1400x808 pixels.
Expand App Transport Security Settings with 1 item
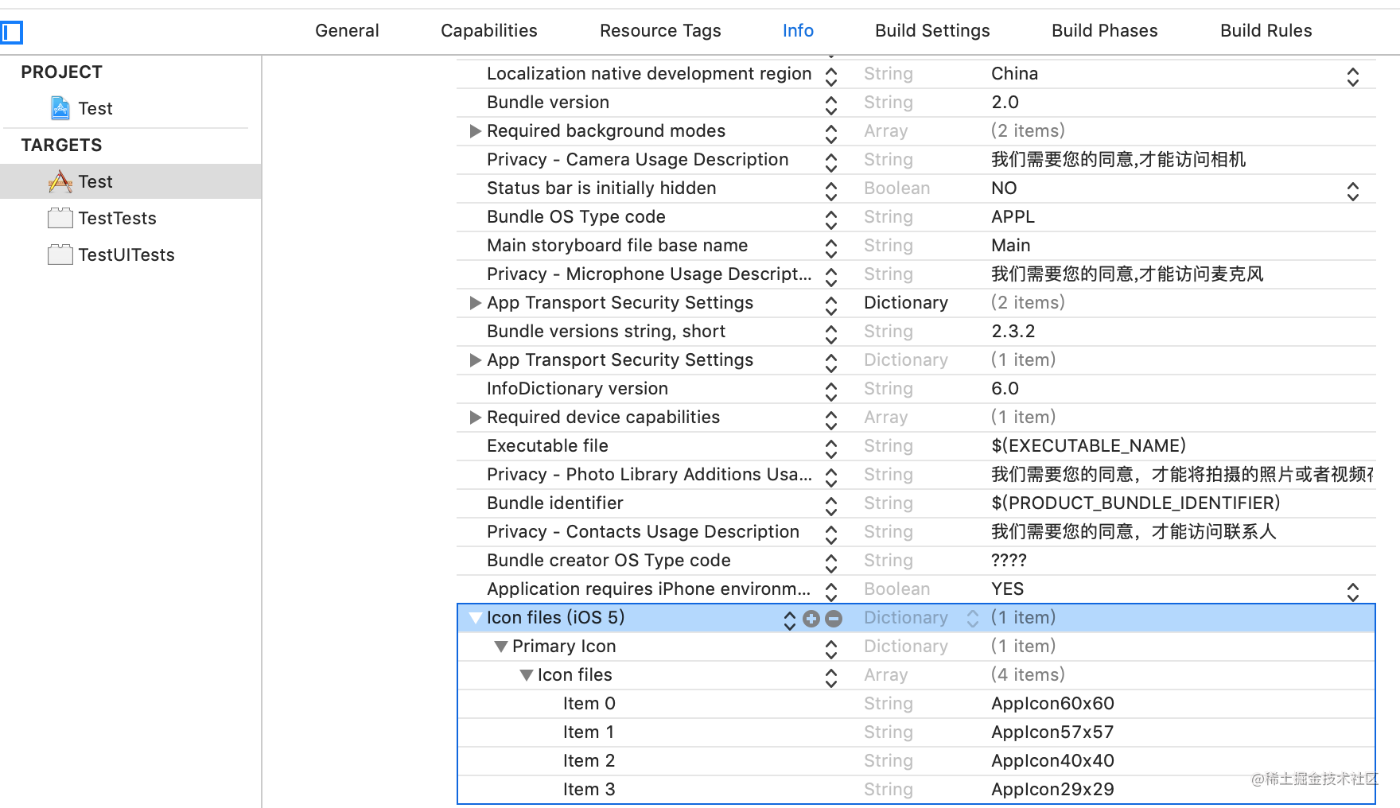coord(476,360)
